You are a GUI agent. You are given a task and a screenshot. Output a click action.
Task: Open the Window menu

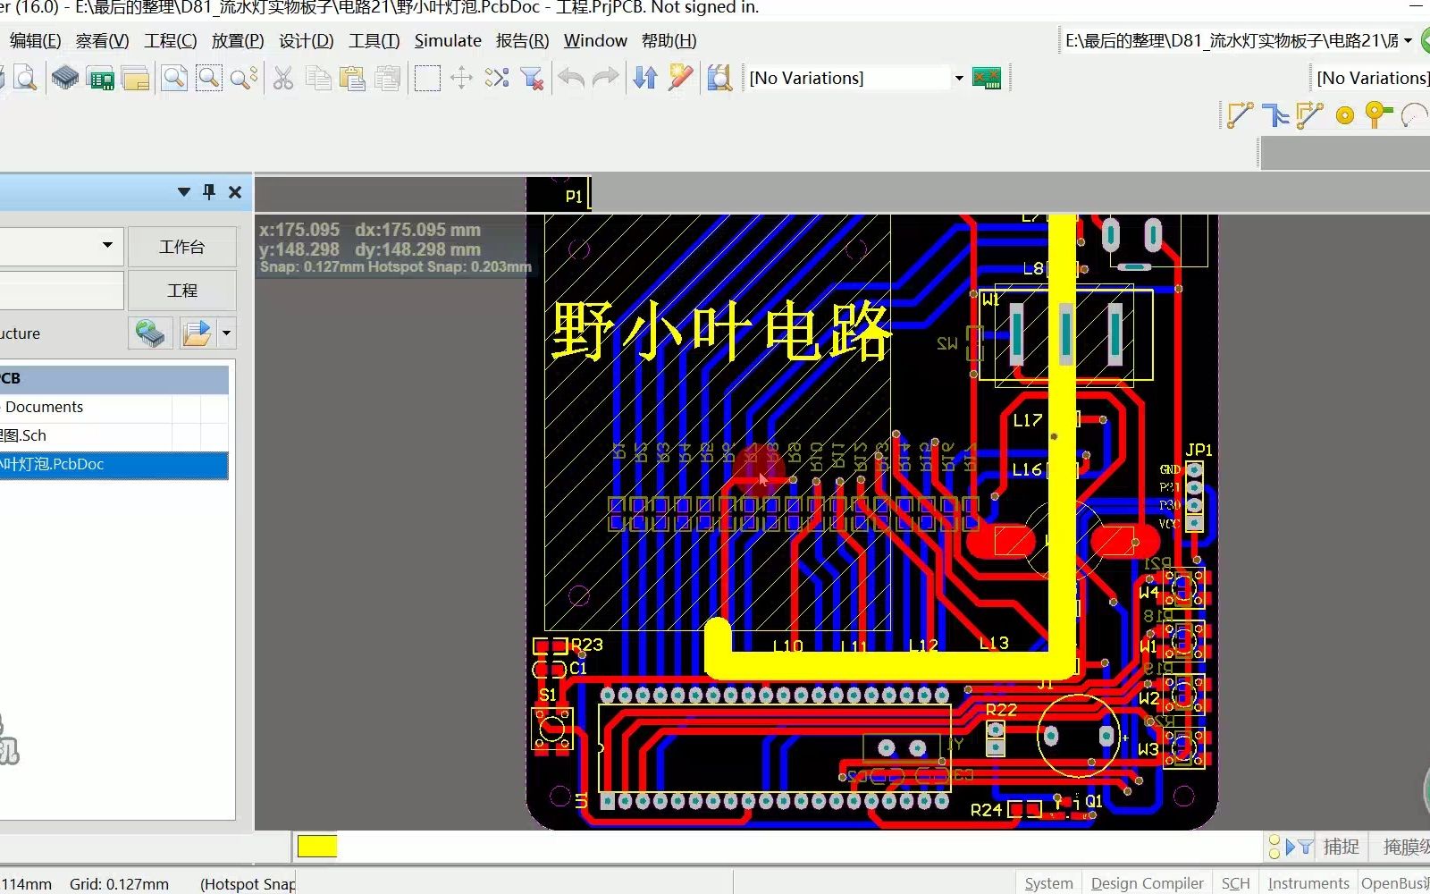(x=595, y=41)
